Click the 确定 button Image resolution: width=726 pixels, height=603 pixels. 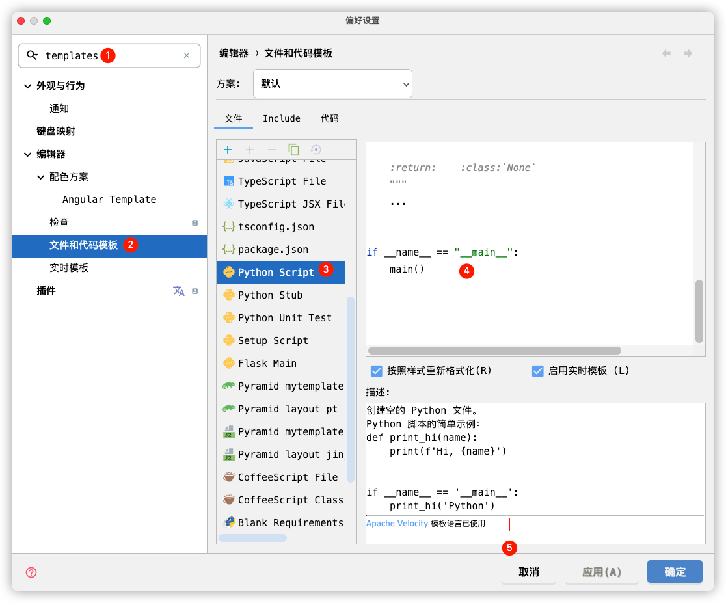[x=675, y=571]
